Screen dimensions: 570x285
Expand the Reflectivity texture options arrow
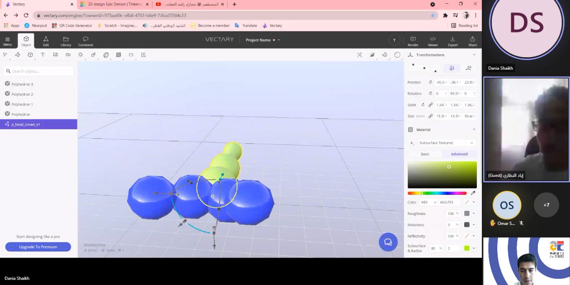[473, 236]
